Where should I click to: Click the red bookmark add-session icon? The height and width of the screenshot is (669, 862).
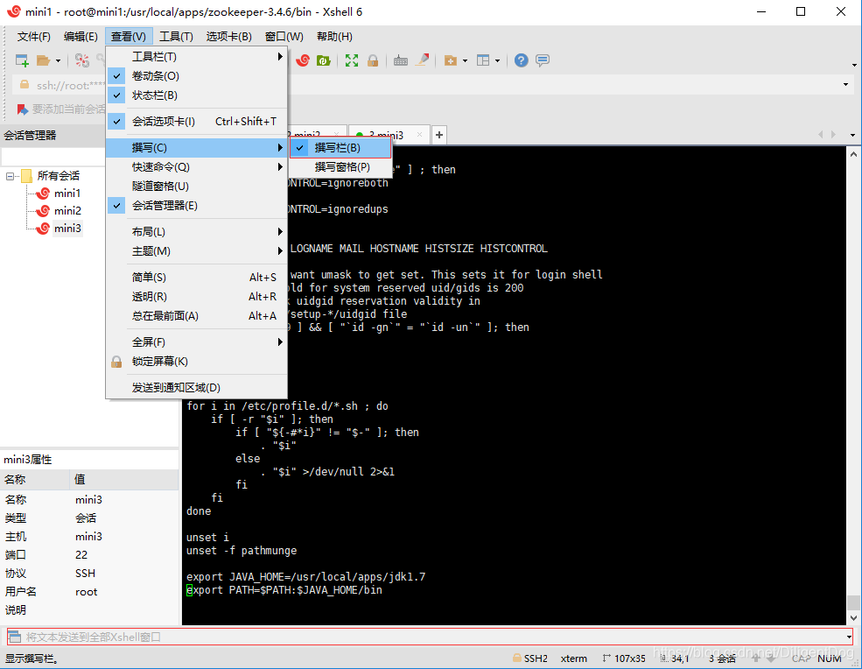23,109
